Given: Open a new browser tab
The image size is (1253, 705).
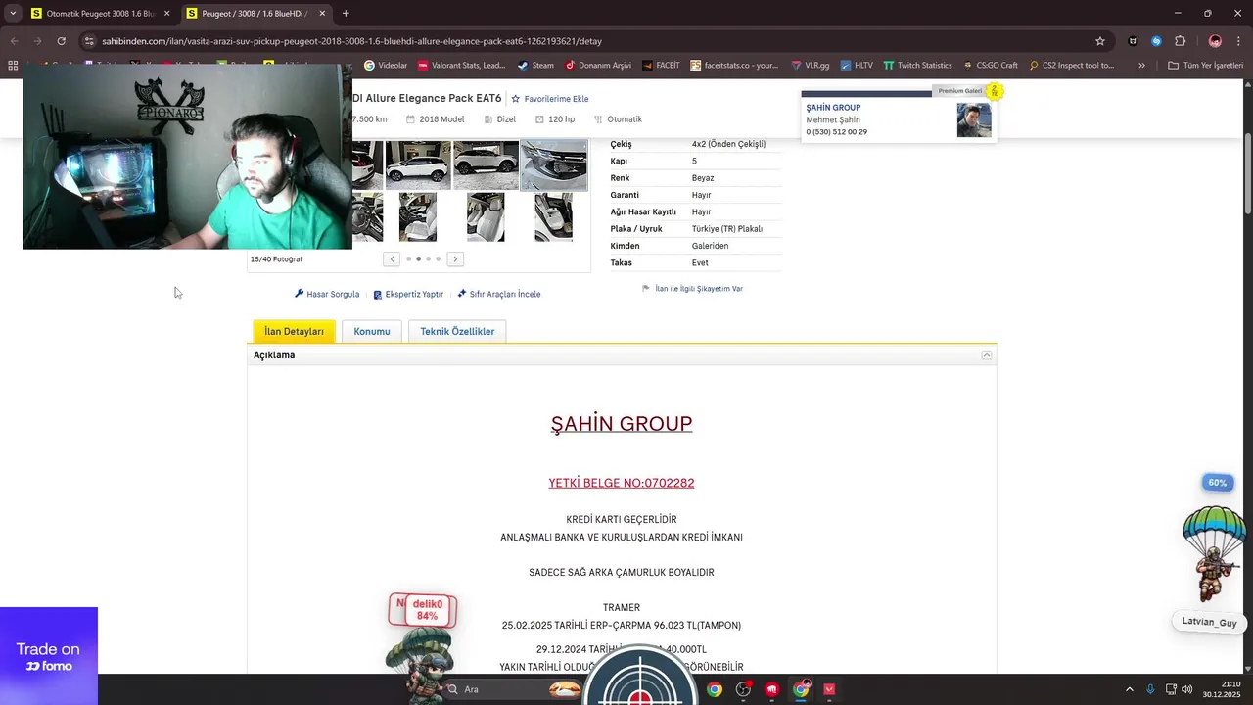Looking at the screenshot, I should click(x=346, y=14).
